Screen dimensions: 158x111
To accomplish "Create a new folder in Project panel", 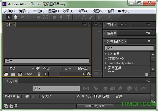I will (13, 74).
